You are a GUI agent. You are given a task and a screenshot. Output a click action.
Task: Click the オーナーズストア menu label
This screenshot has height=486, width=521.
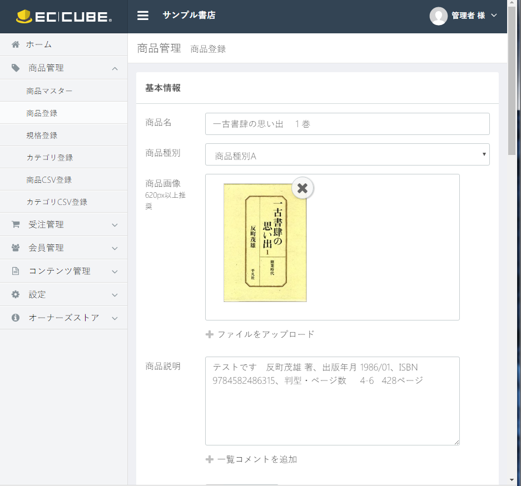point(64,318)
